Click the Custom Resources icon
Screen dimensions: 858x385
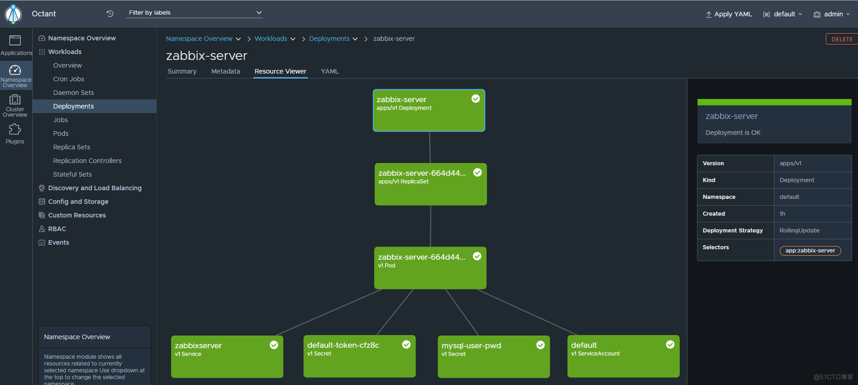(42, 215)
